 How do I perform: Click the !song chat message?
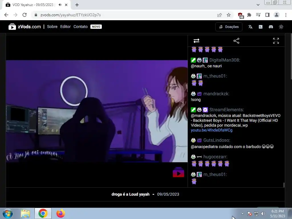[x=196, y=100]
